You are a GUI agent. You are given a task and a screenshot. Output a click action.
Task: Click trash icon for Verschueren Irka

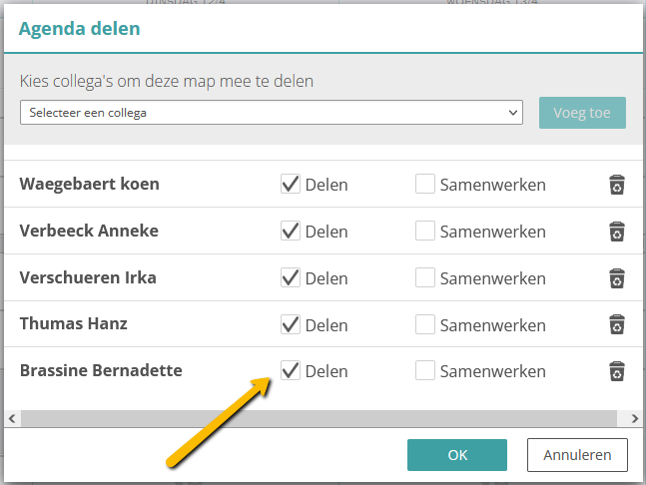coord(617,278)
